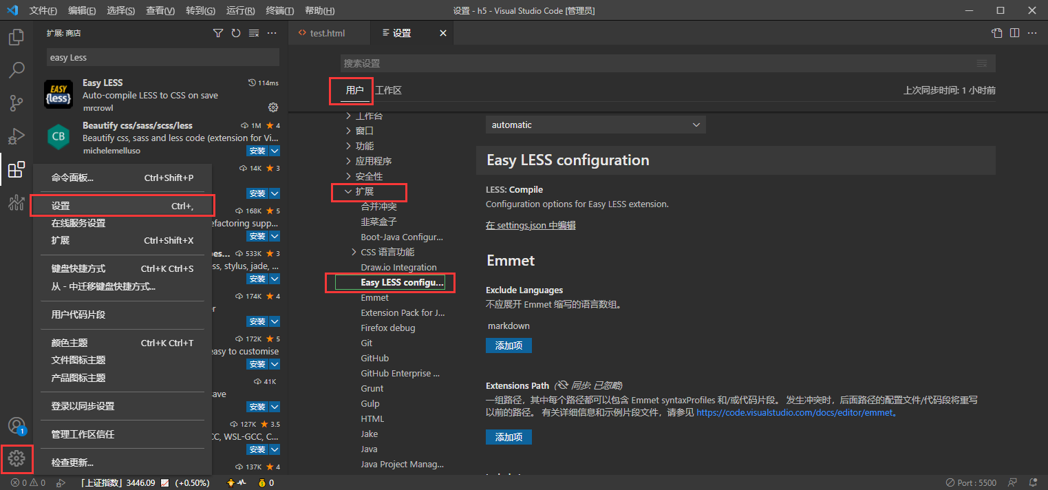Expand the 功能 settings category
Viewport: 1048px width, 490px height.
tap(348, 146)
